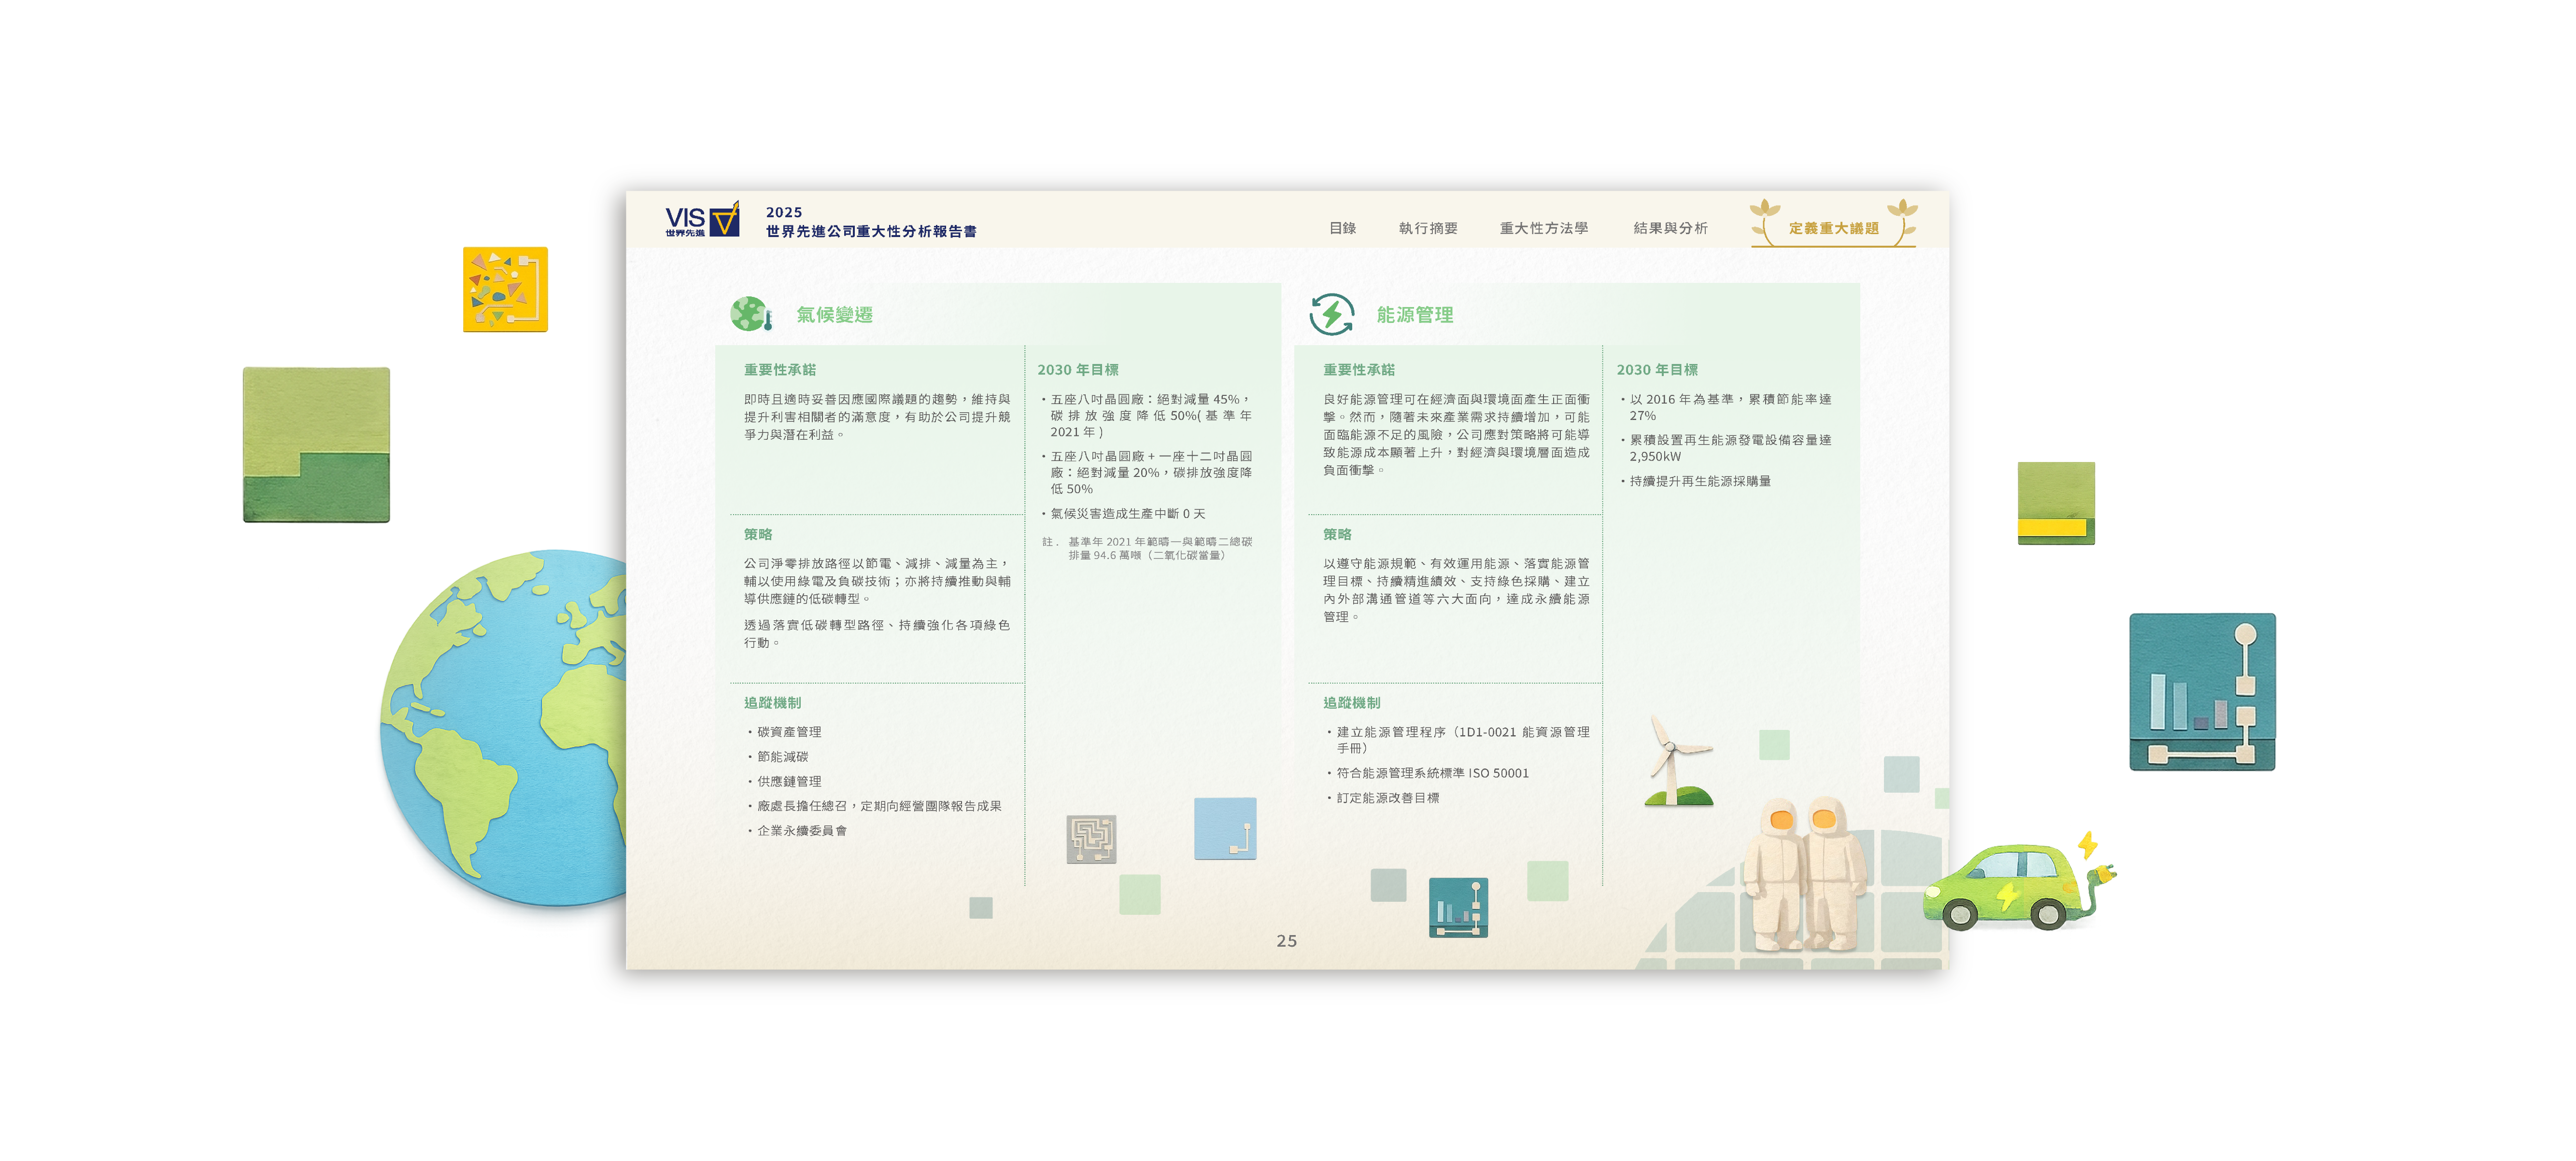The width and height of the screenshot is (2576, 1161).
Task: Click the yellow confetti square tile
Action: pos(505,289)
